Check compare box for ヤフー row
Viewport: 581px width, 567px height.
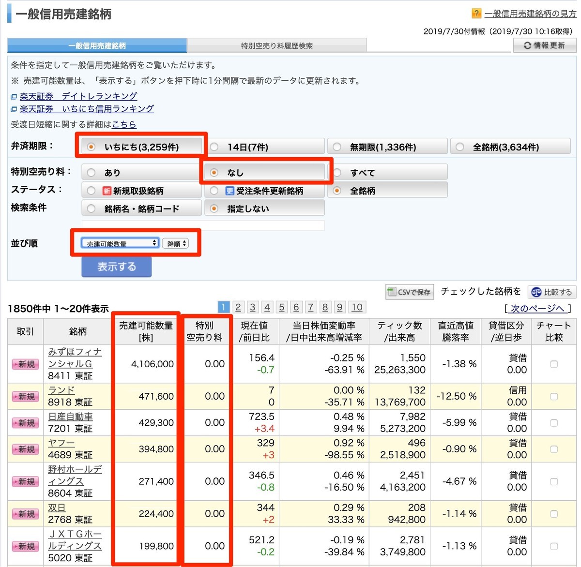tap(554, 449)
